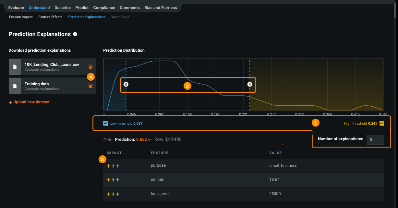Toggle the Low threshold checkbox
The width and height of the screenshot is (398, 208).
click(x=105, y=123)
